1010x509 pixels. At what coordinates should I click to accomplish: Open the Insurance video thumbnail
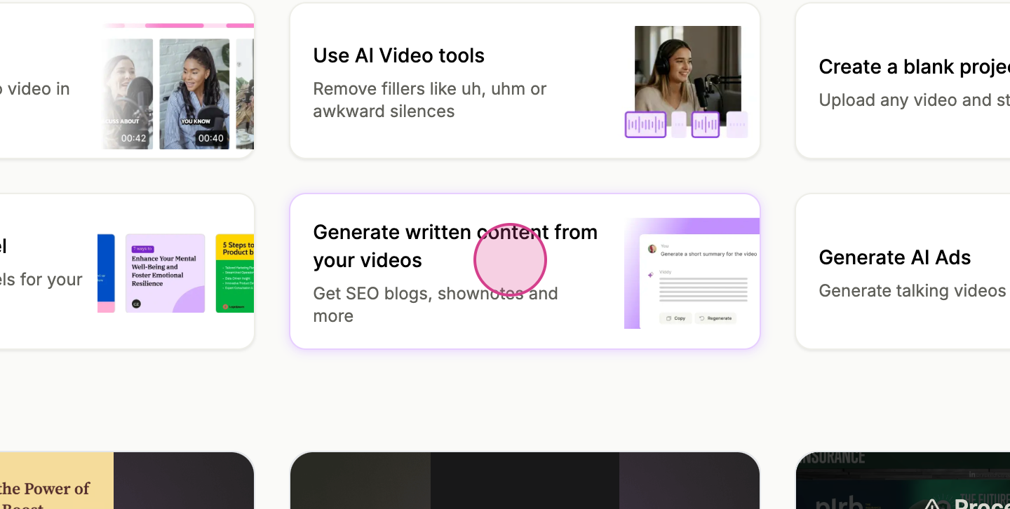click(x=903, y=481)
